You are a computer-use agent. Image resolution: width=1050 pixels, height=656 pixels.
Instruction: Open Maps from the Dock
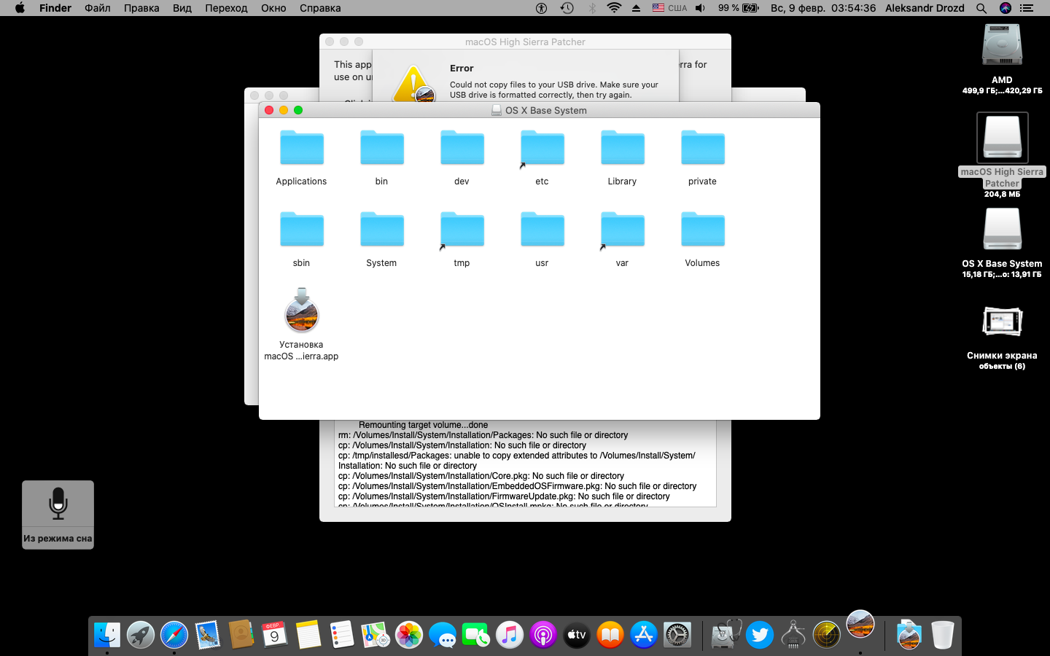(376, 635)
